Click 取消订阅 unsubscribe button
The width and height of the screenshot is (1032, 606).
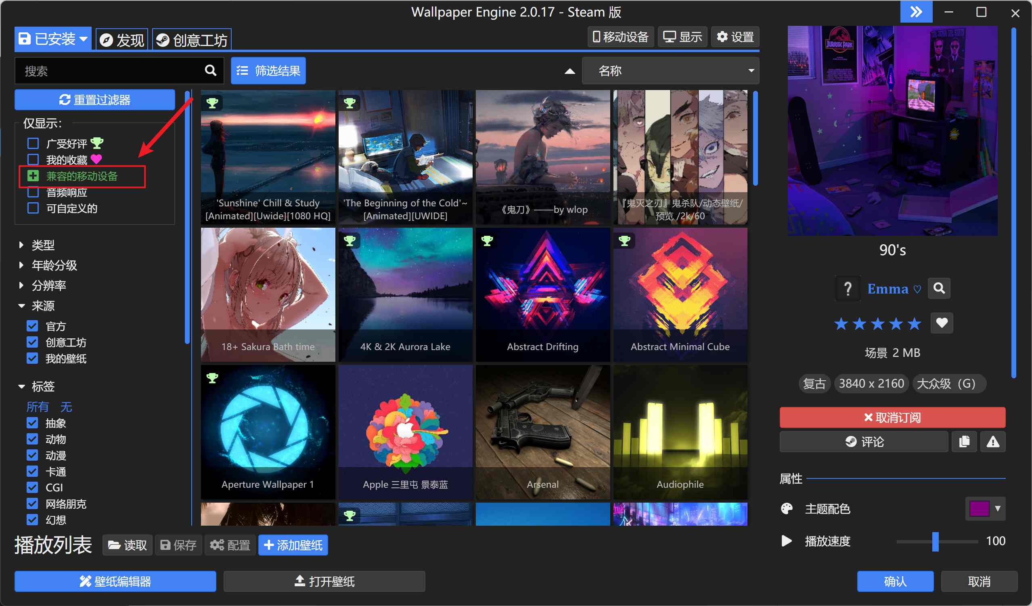892,417
